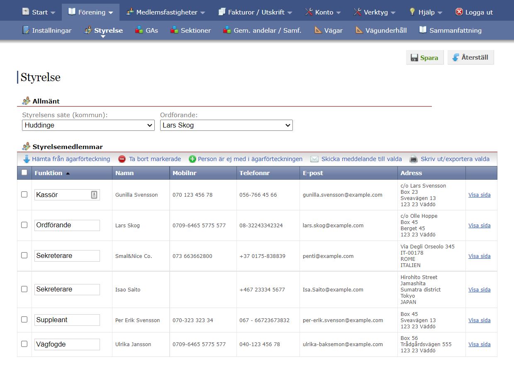
Task: Click printer icon for Skriv ut/exportera valda
Action: coord(414,159)
